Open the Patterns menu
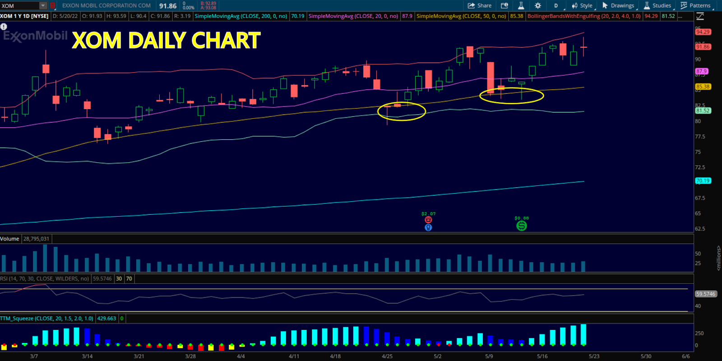This screenshot has width=722, height=361. pyautogui.click(x=696, y=6)
